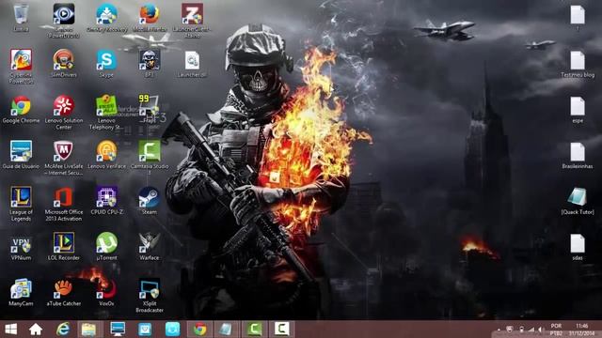602x338 pixels.
Task: Launch aTube Catcher desktop shortcut
Action: [64, 292]
